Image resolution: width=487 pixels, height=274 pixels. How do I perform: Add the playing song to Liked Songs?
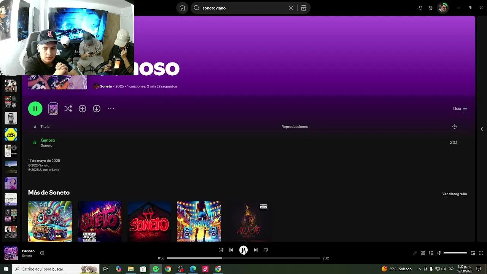[x=42, y=253]
